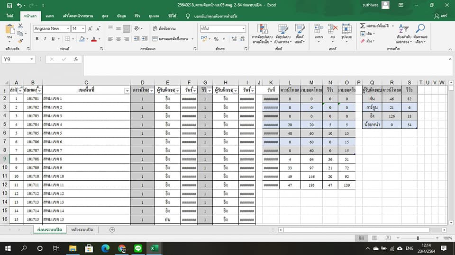This screenshot has width=455, height=255.
Task: Open the Insert ribbon tab
Action: tap(50, 16)
